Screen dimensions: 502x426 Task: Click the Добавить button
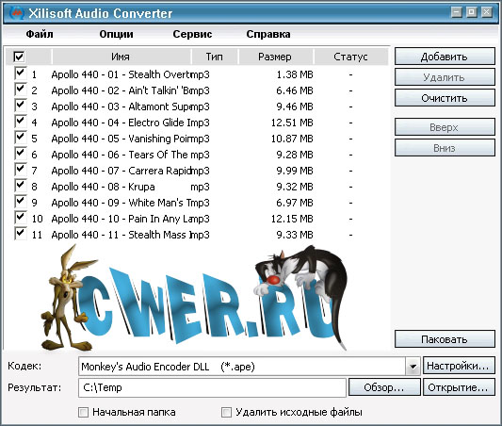445,57
